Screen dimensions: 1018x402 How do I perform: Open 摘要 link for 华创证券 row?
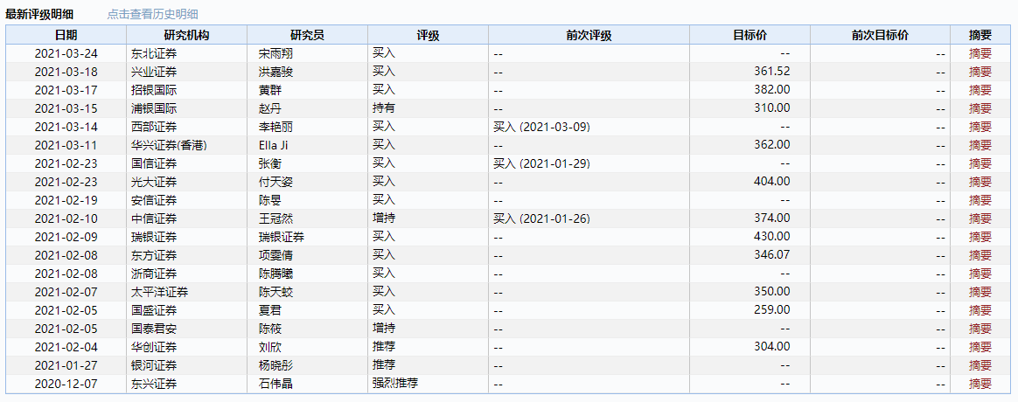pos(980,347)
